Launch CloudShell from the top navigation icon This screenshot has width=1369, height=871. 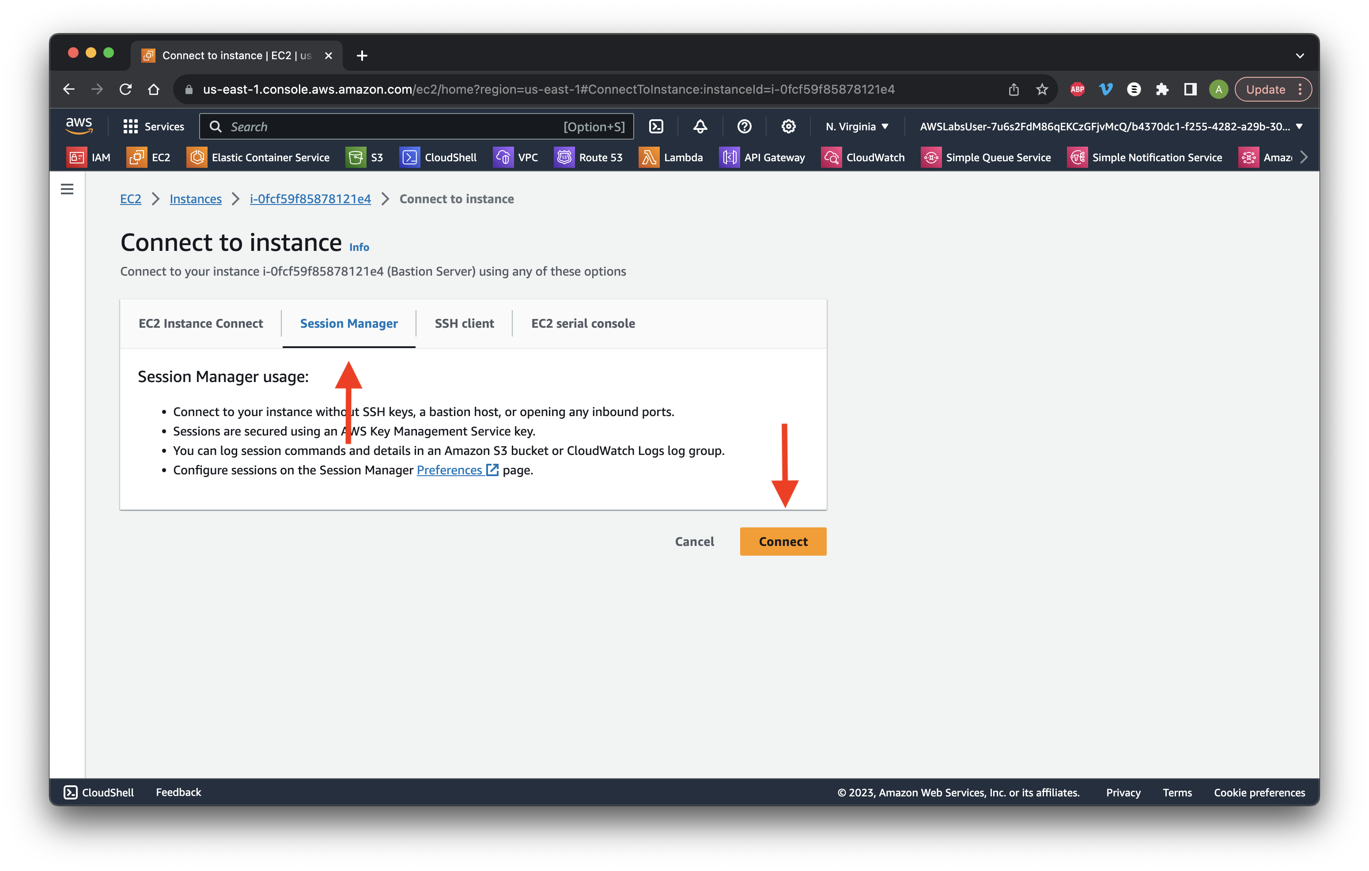pyautogui.click(x=656, y=126)
